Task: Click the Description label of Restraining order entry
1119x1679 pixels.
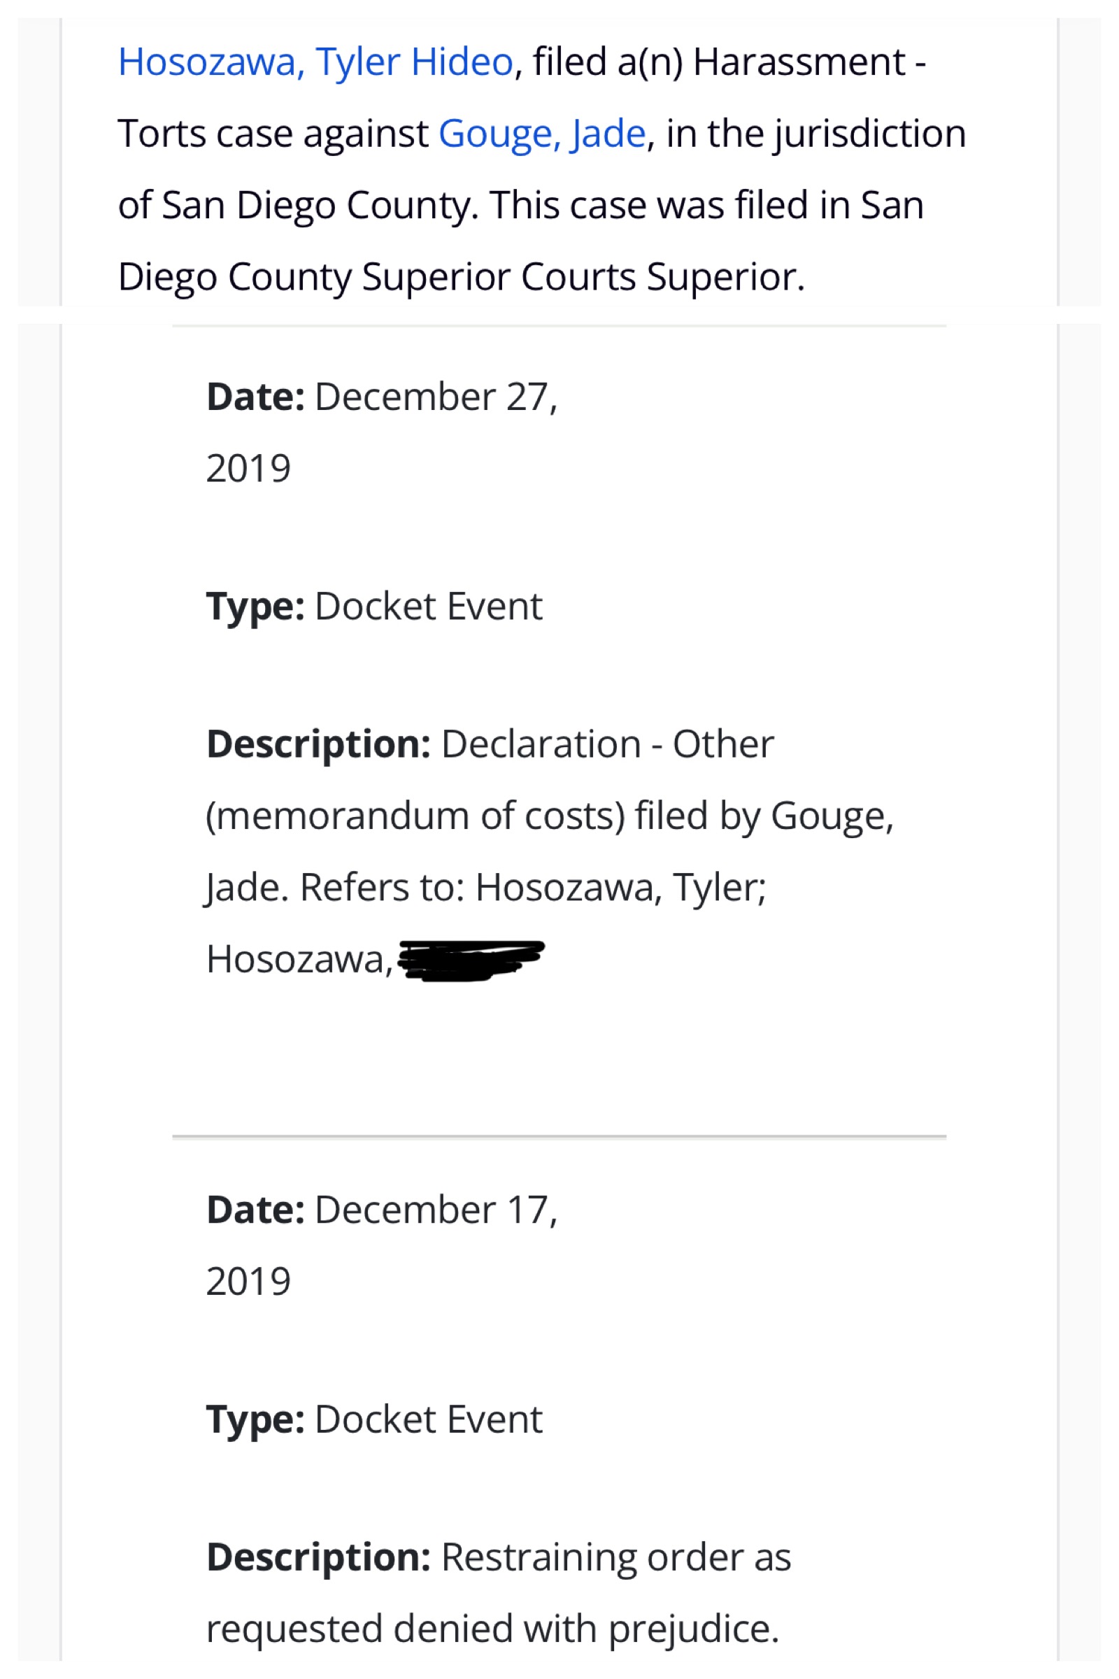Action: pyautogui.click(x=318, y=1558)
